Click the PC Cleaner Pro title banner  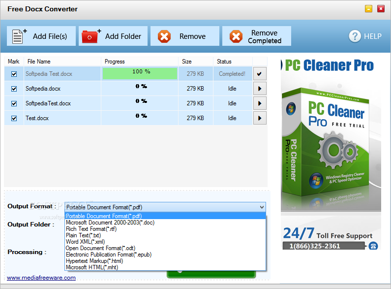pos(328,65)
